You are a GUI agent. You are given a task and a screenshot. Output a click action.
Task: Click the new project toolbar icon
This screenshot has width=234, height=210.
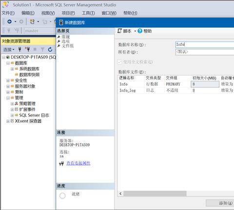(32, 21)
